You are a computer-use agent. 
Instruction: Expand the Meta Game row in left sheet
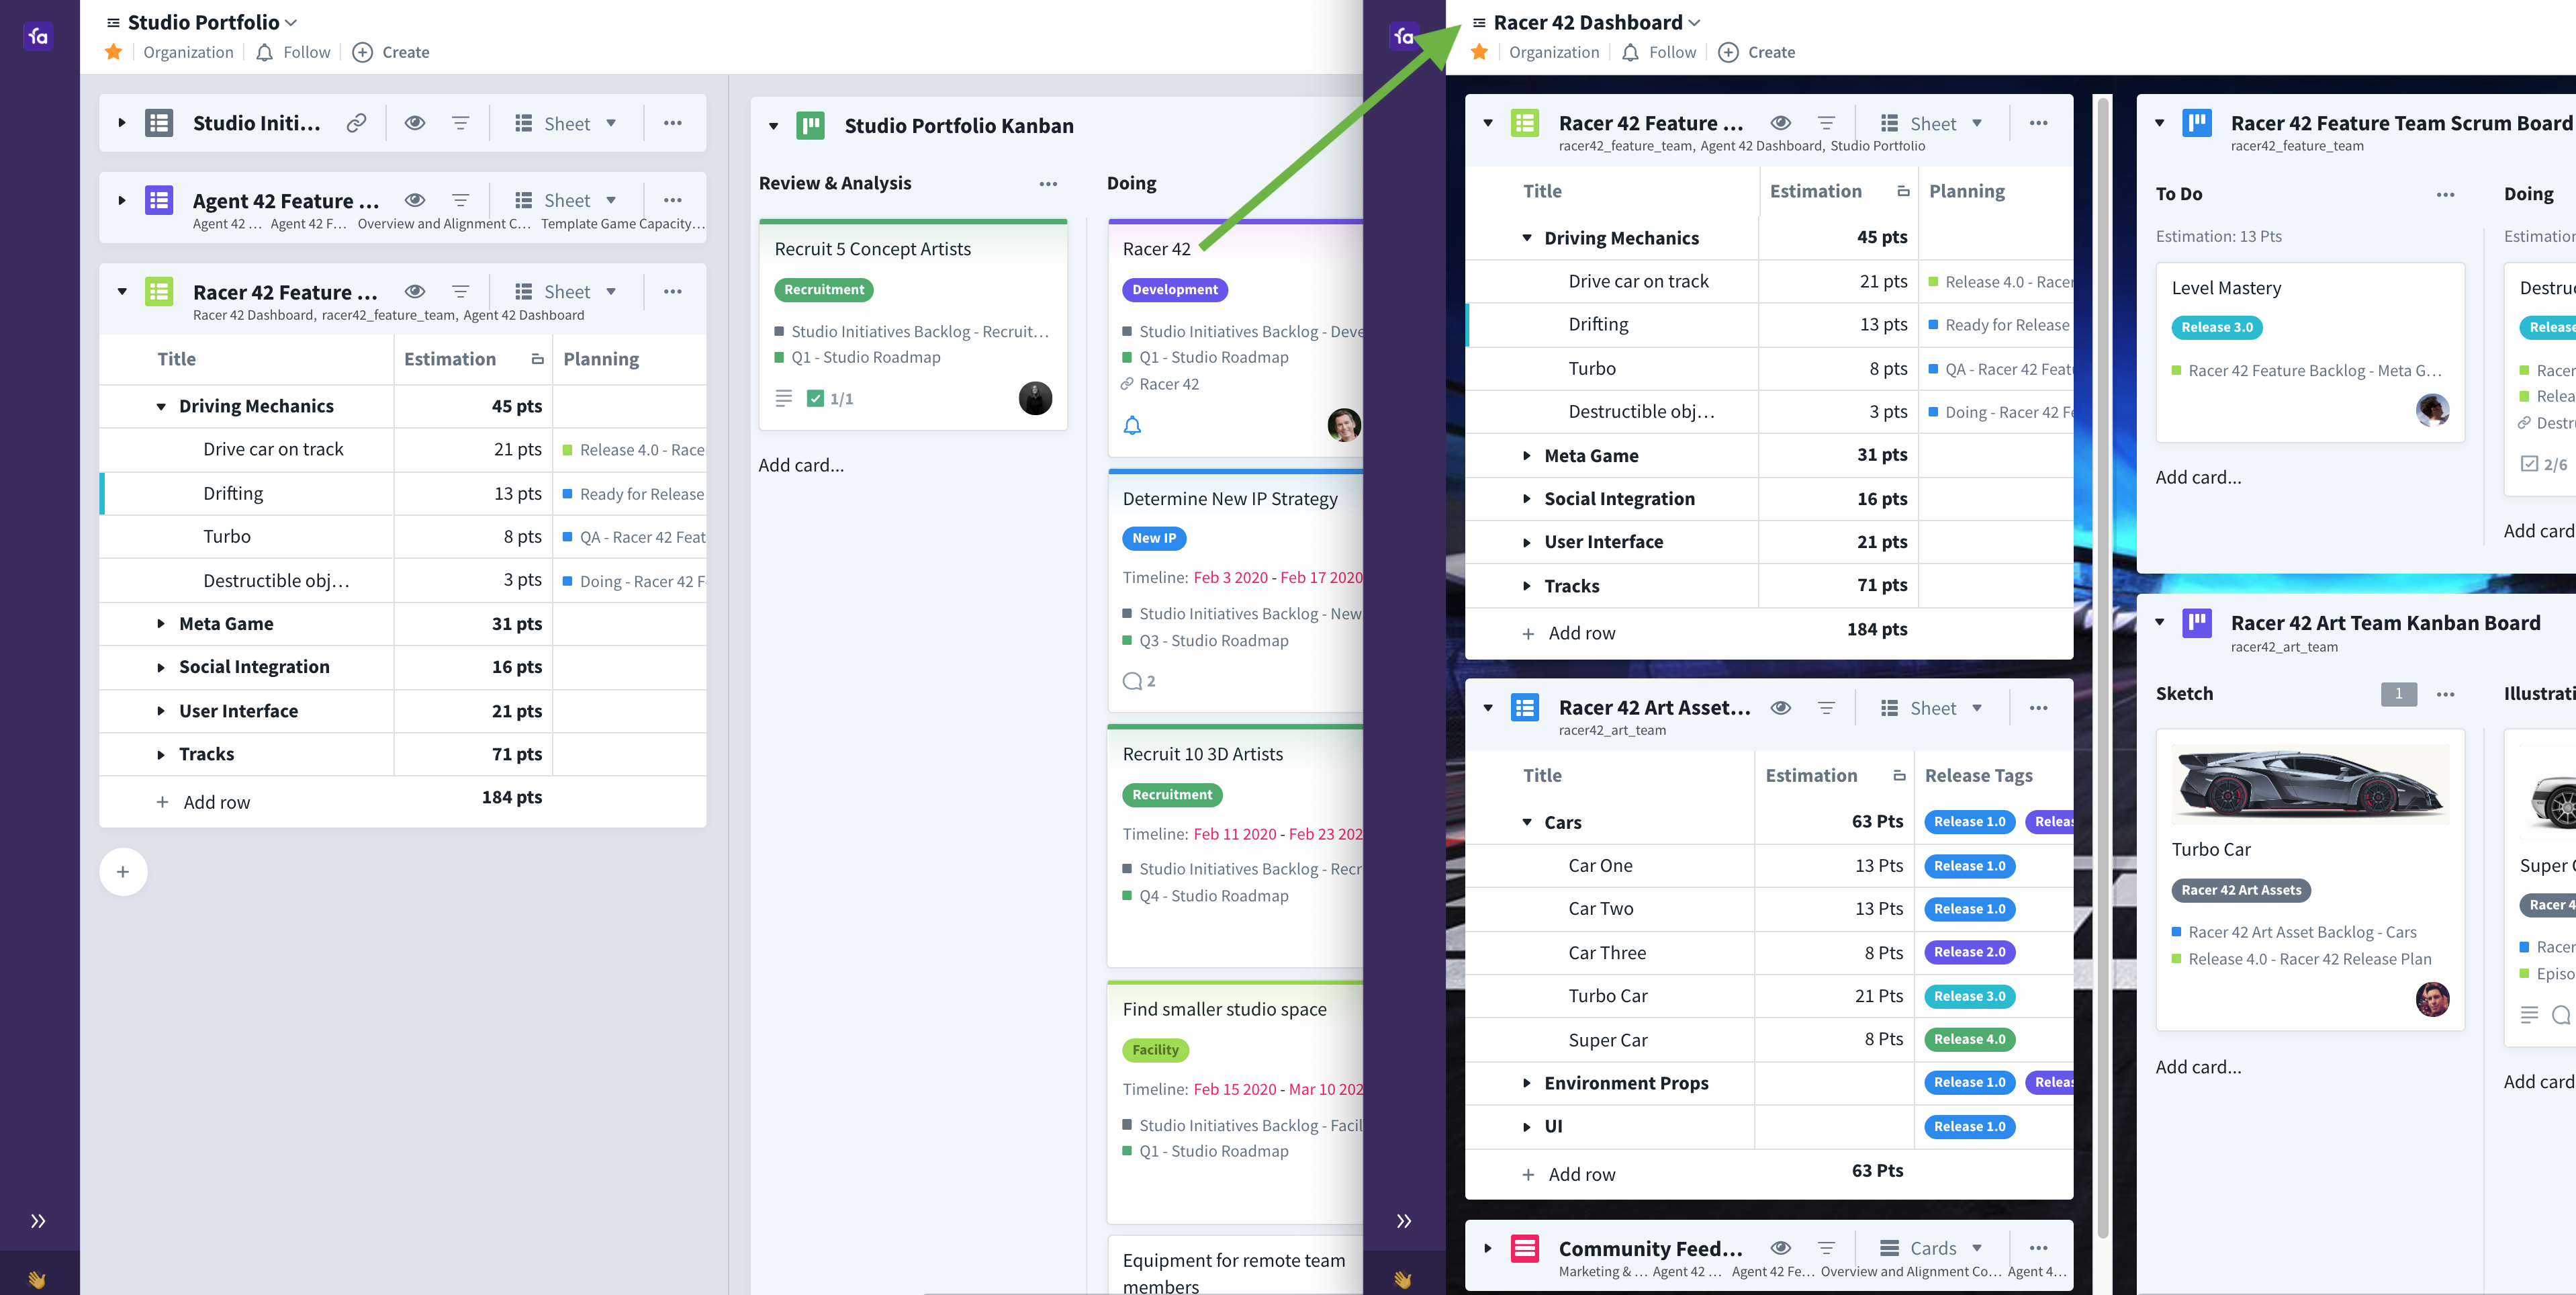[161, 624]
